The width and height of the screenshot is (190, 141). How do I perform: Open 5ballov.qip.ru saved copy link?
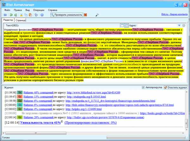tap(105, 117)
